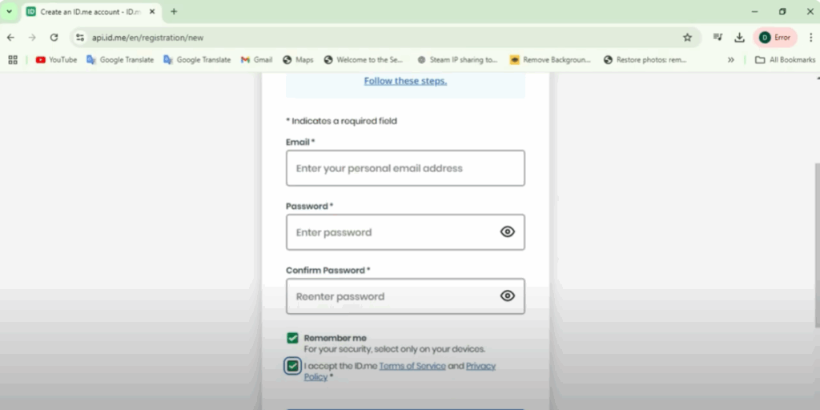Open second Google Translate bookmark
The height and width of the screenshot is (410, 820).
coord(197,59)
